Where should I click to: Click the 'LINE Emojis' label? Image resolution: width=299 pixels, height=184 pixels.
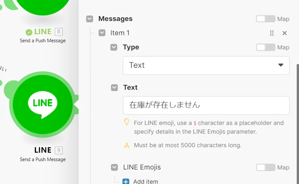click(142, 167)
